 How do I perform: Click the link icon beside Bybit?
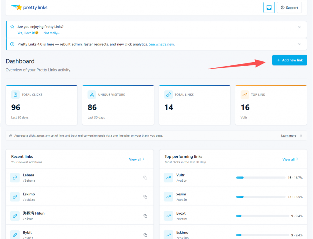[x=15, y=235]
